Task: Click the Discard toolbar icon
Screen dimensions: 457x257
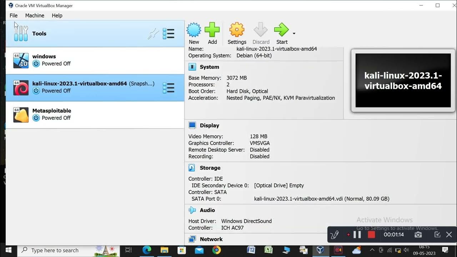Action: (261, 33)
